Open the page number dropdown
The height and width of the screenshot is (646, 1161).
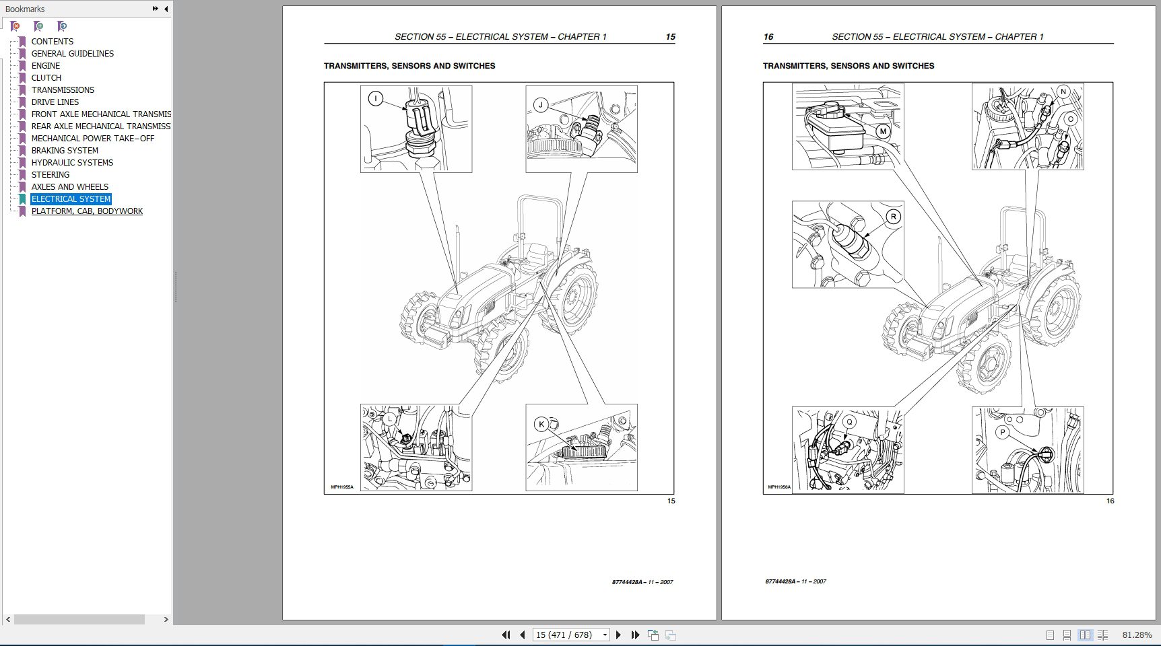pyautogui.click(x=604, y=635)
